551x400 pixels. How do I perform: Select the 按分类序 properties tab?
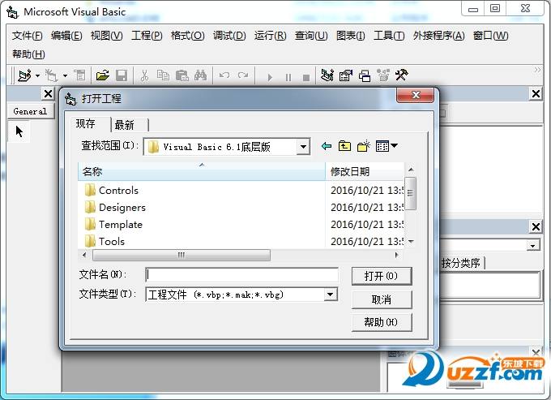coord(461,263)
